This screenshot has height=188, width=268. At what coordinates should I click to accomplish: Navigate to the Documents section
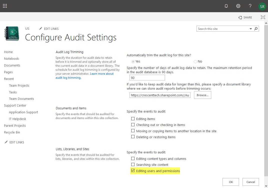click(12, 65)
